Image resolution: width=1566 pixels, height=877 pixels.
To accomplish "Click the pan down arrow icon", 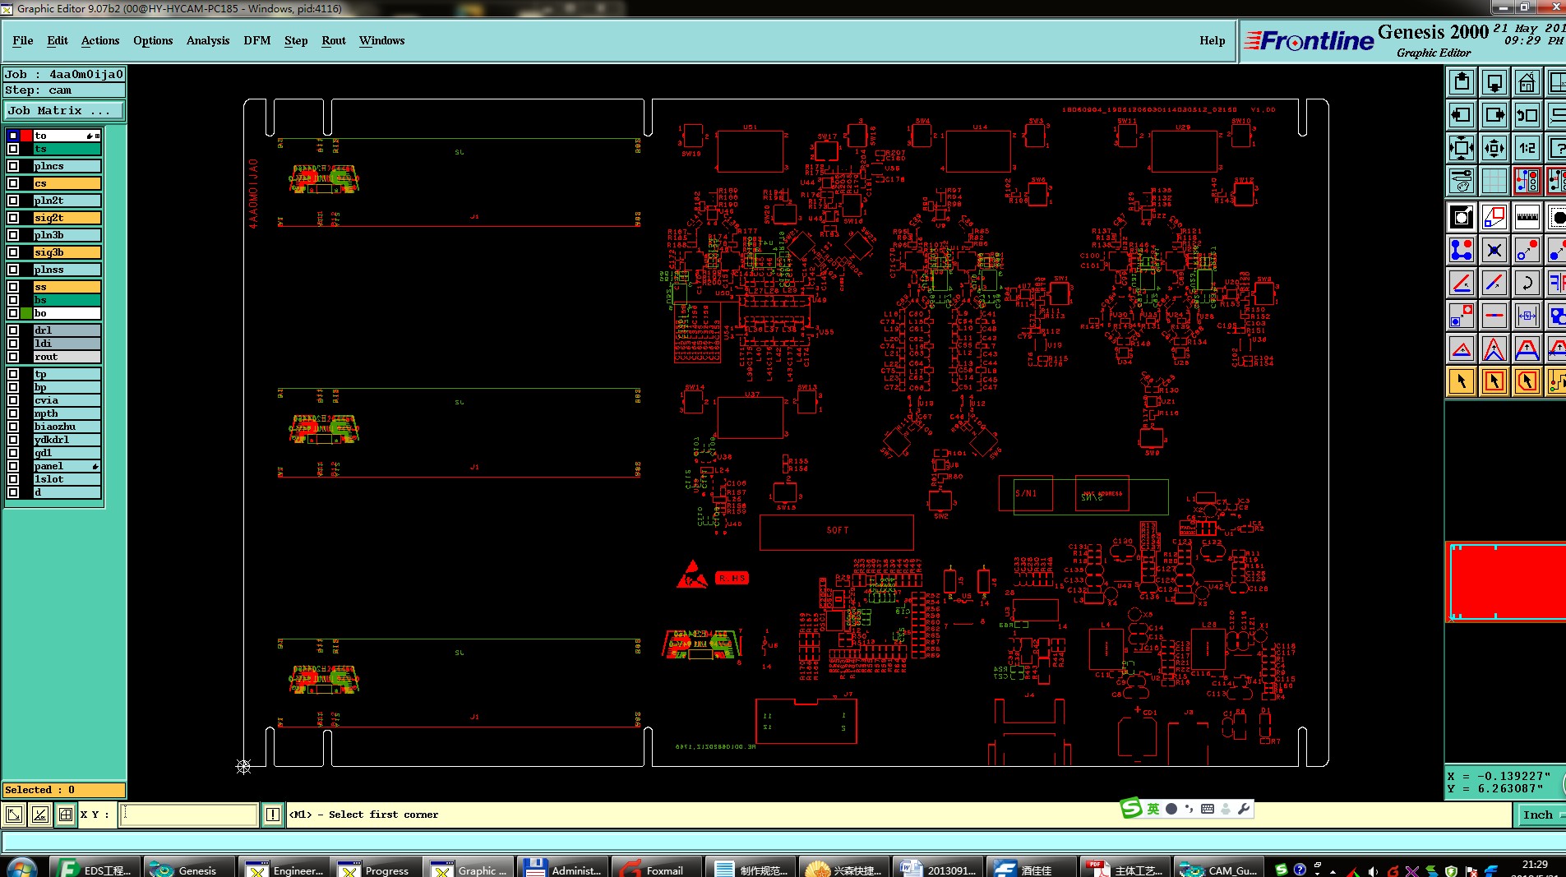I will click(1494, 82).
